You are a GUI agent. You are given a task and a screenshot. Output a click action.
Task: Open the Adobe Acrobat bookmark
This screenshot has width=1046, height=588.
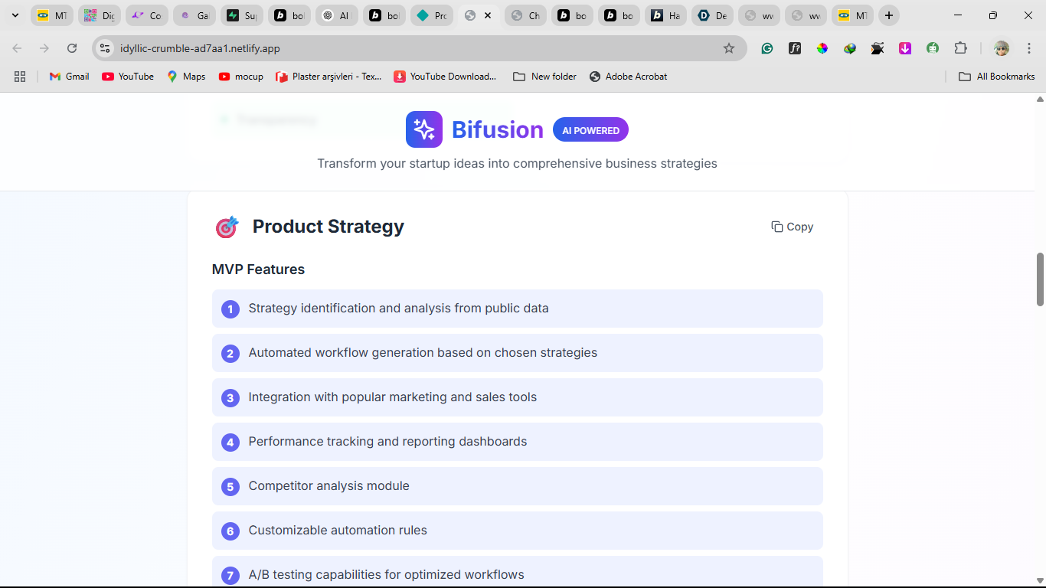tap(628, 77)
